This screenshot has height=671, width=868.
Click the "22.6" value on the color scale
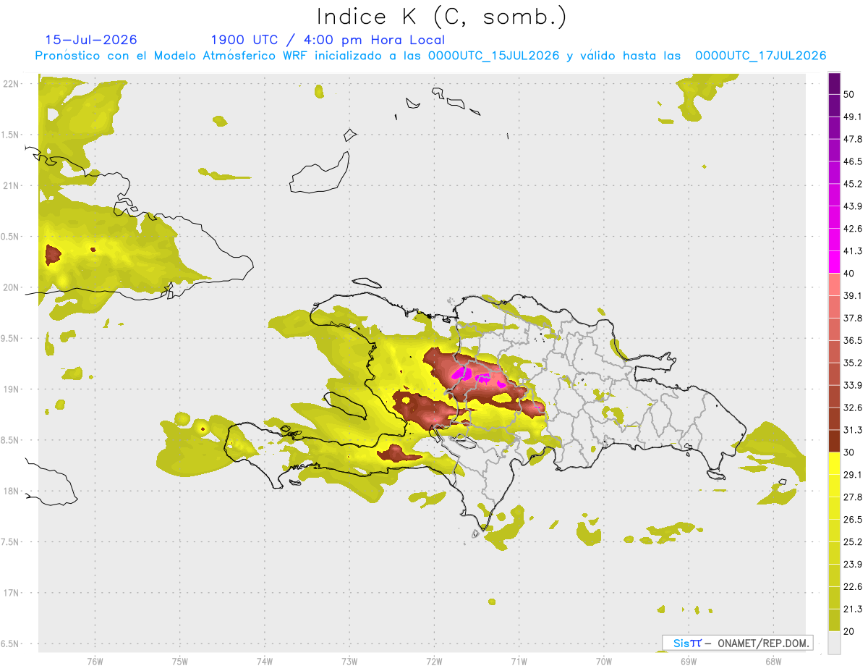853,586
